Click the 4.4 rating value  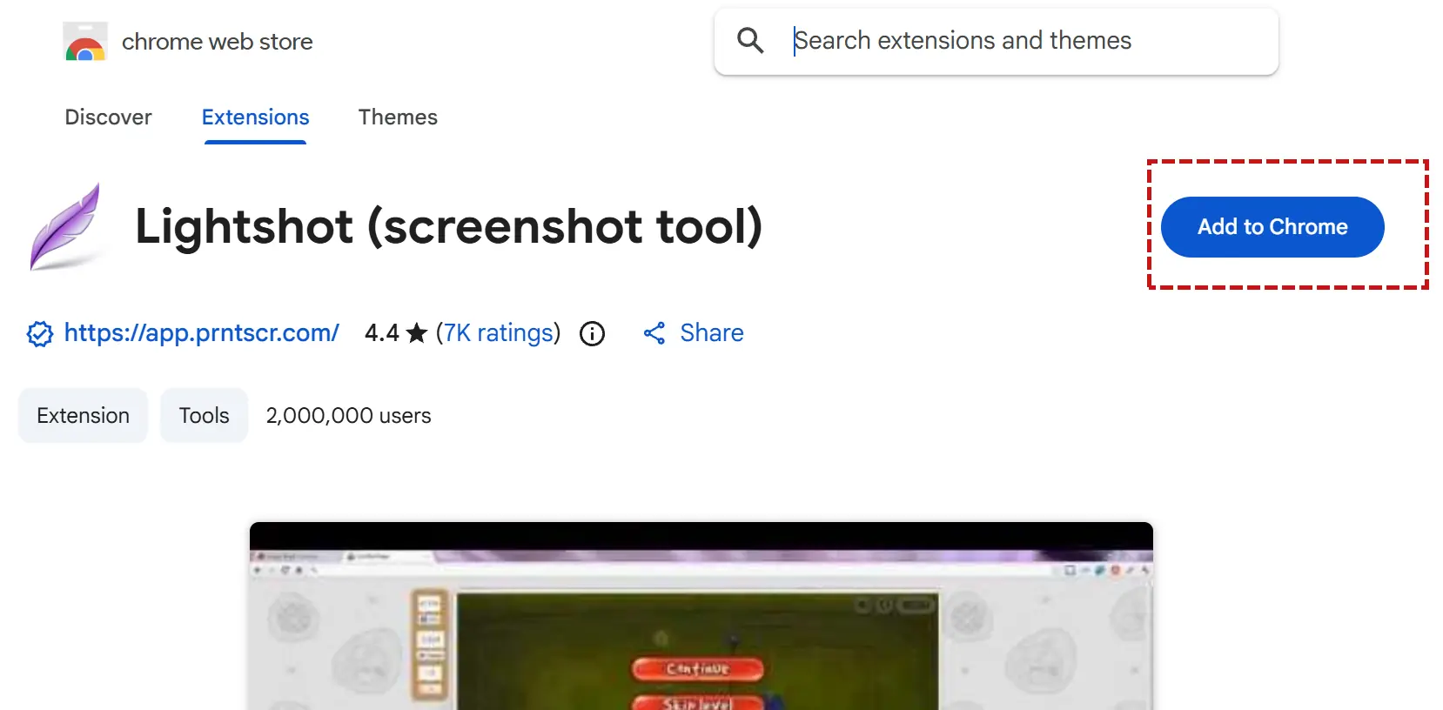coord(382,333)
